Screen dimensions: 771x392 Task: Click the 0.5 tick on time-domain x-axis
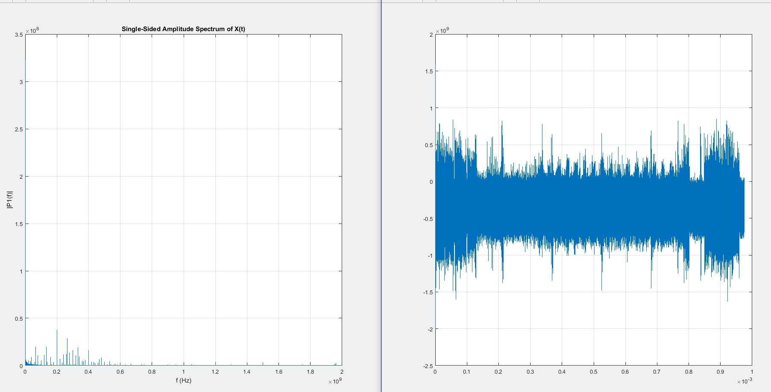tap(594, 372)
